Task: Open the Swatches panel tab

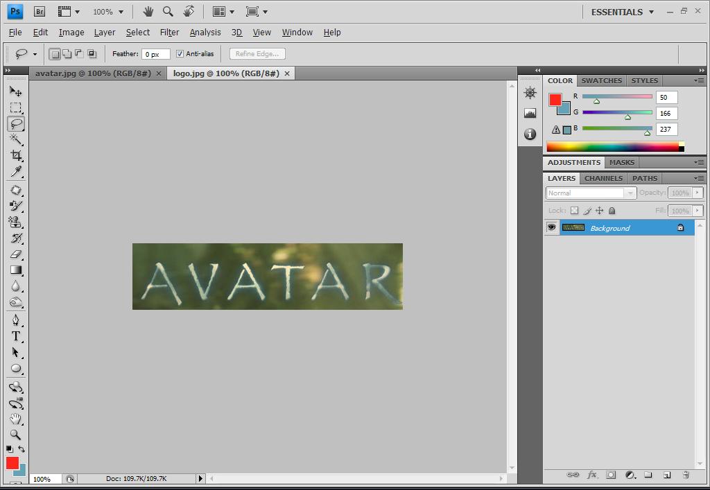Action: tap(601, 80)
